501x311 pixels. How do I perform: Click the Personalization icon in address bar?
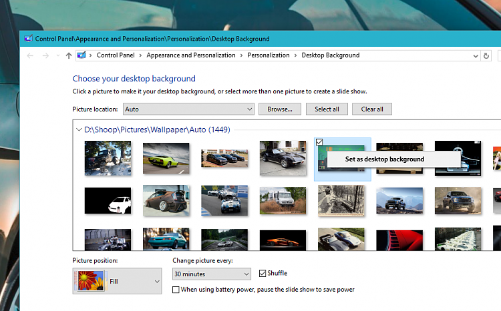[x=81, y=55]
